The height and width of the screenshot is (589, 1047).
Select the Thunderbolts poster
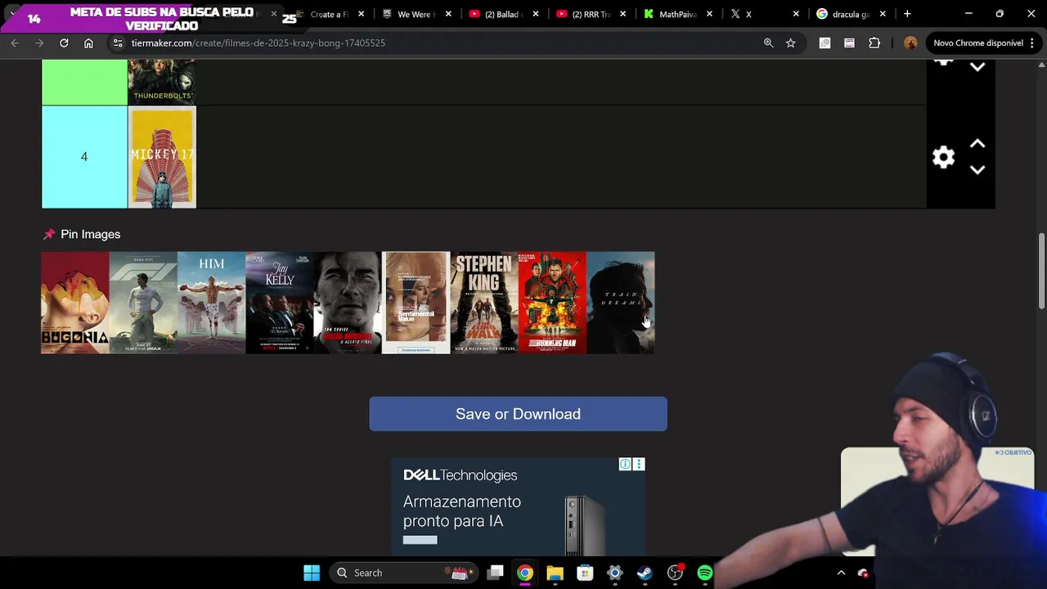pos(162,82)
